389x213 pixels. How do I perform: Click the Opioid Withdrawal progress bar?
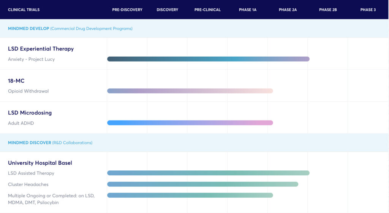pyautogui.click(x=190, y=91)
